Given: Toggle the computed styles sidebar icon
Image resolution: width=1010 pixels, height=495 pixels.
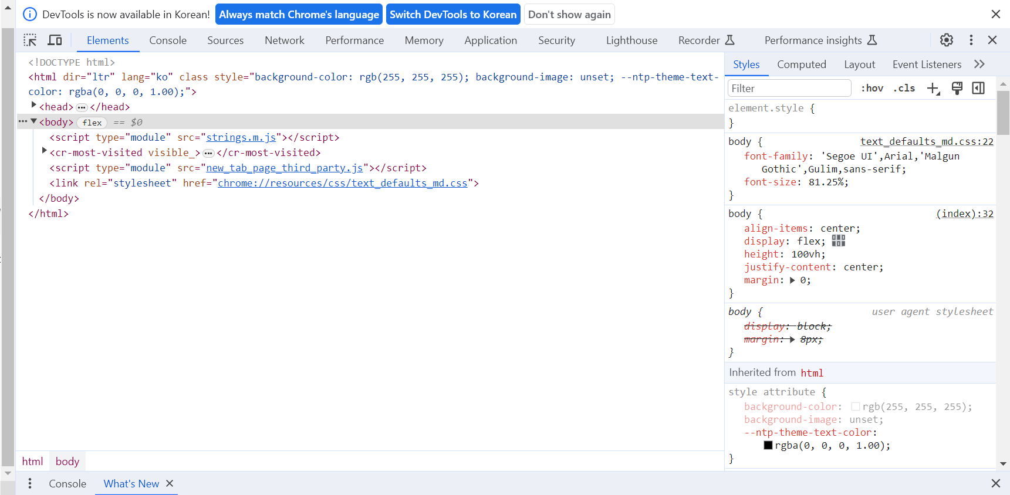Looking at the screenshot, I should coord(978,88).
